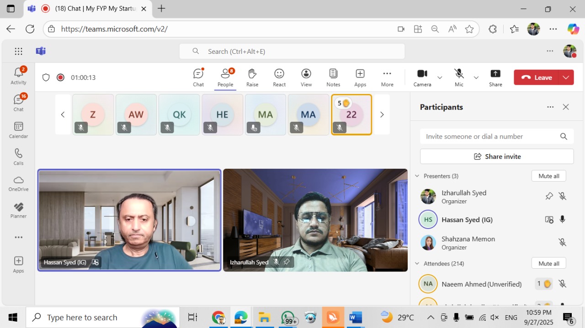585x328 pixels.
Task: Toggle the Mic mute button
Action: (459, 77)
